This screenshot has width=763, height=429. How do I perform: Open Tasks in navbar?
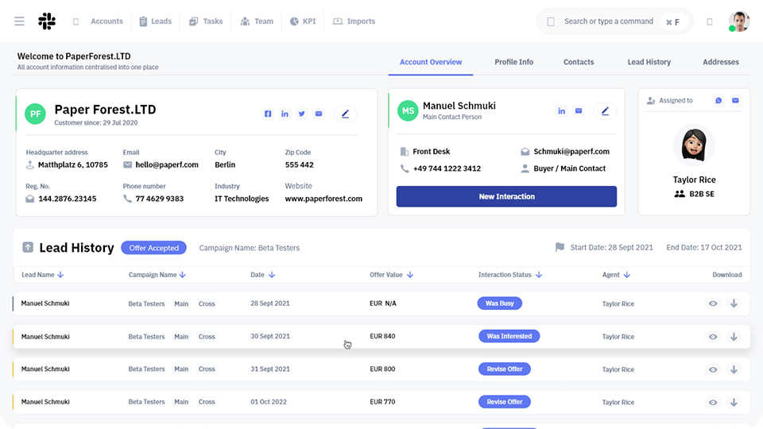click(x=206, y=21)
